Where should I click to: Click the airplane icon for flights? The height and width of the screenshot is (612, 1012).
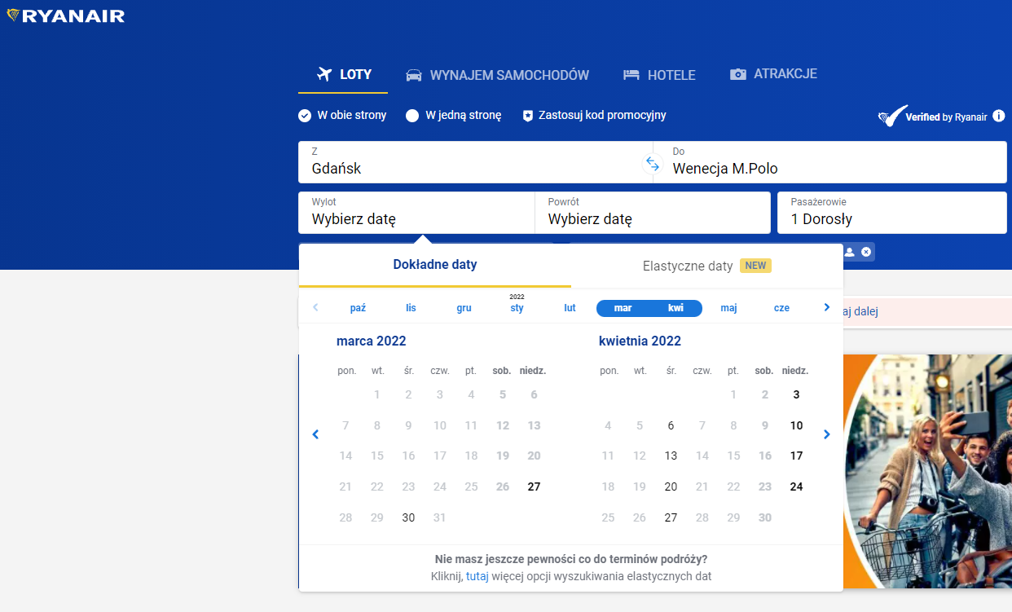click(324, 74)
